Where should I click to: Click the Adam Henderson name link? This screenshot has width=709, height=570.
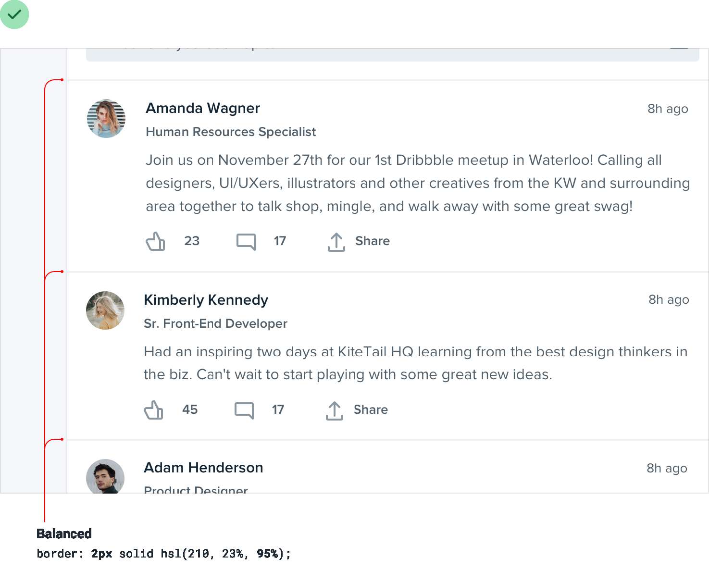tap(203, 468)
